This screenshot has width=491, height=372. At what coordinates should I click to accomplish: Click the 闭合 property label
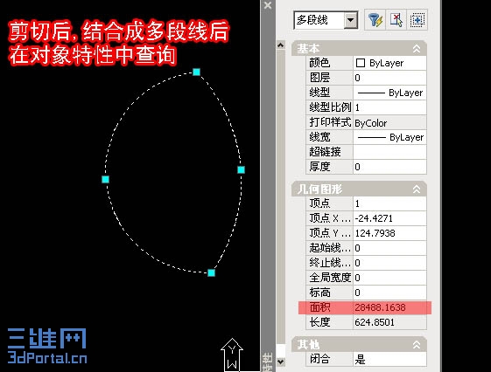(319, 360)
